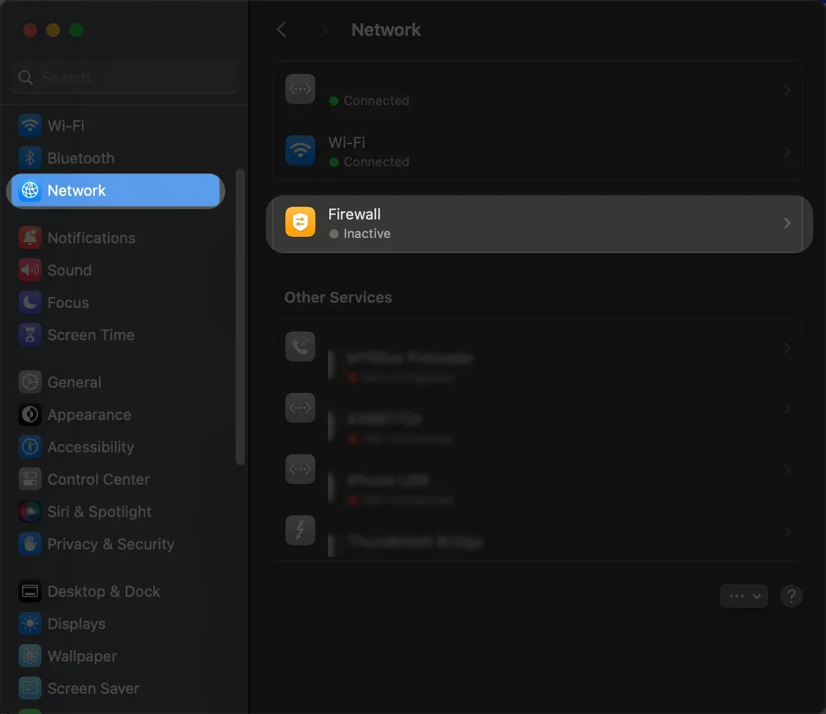Open Desktop & Dock icon

pos(30,591)
